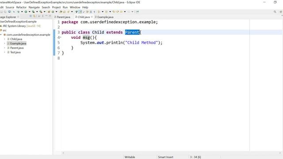Image resolution: width=283 pixels, height=159 pixels.
Task: Open the Navigate menu
Action: pyautogui.click(x=34, y=8)
